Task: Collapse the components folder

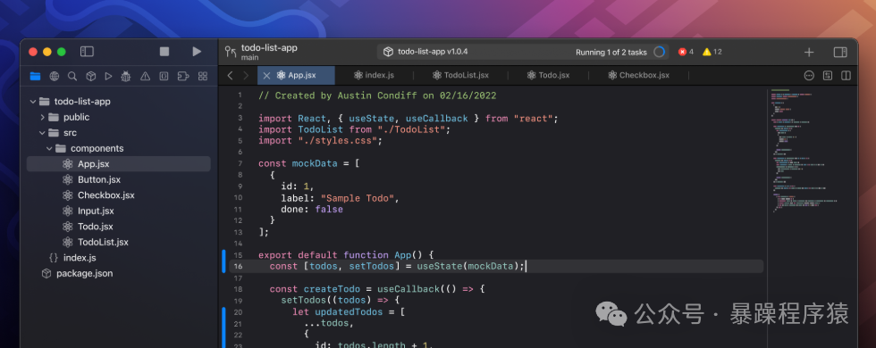Action: [x=49, y=148]
